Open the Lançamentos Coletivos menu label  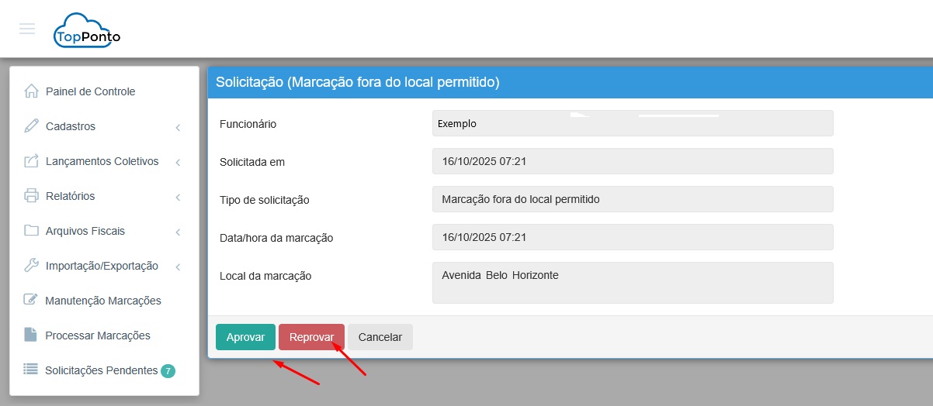pyautogui.click(x=102, y=161)
